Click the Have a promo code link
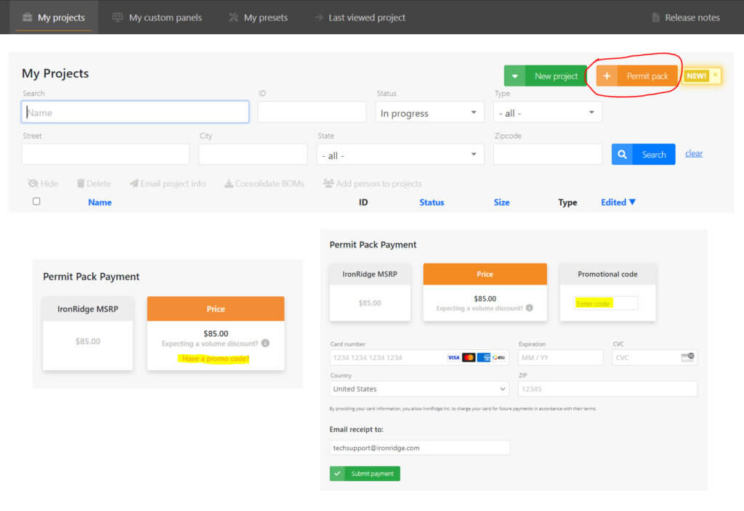 tap(215, 359)
